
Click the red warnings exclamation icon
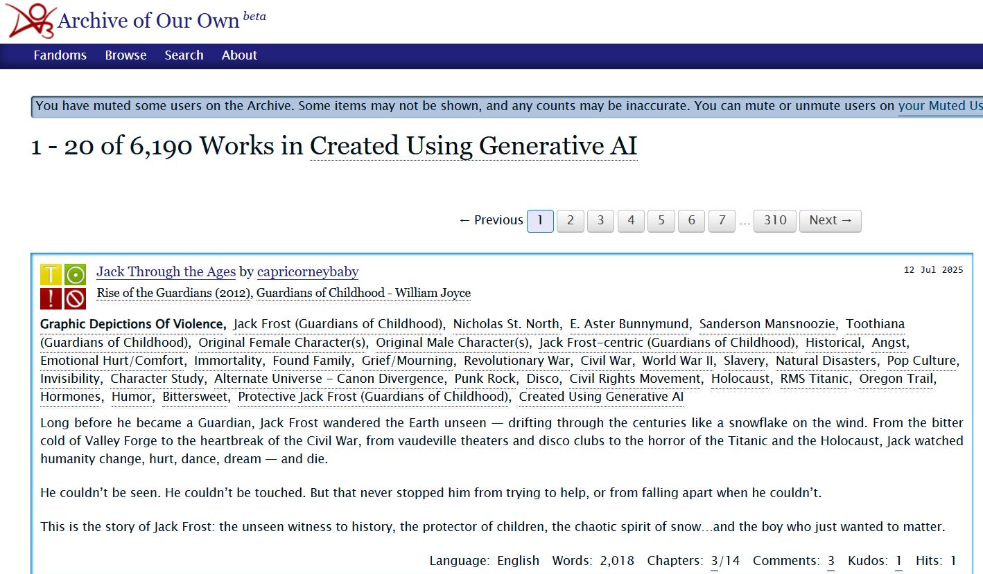coord(51,299)
